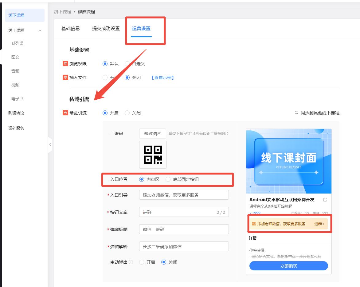Switch to the 基础信息 tab
360x287 pixels.
click(71, 29)
